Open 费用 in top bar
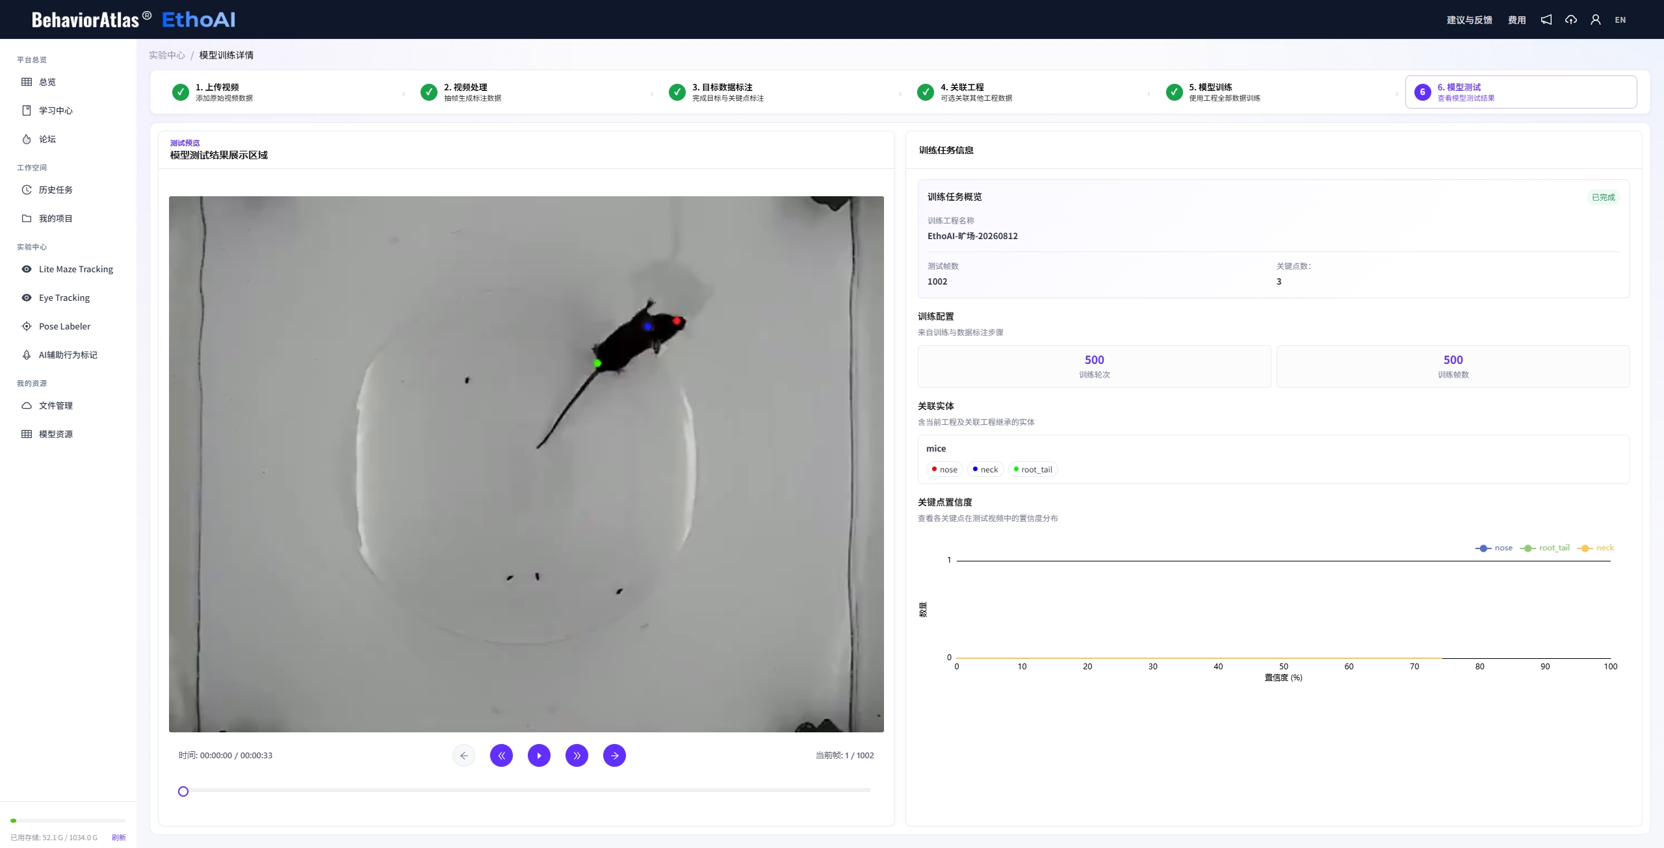 tap(1516, 19)
